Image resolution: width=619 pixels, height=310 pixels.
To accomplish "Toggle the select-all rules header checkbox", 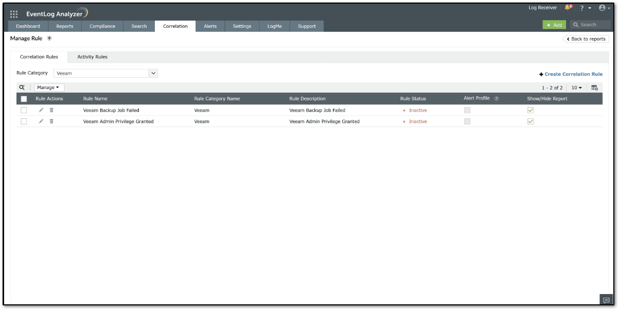I will pos(24,99).
